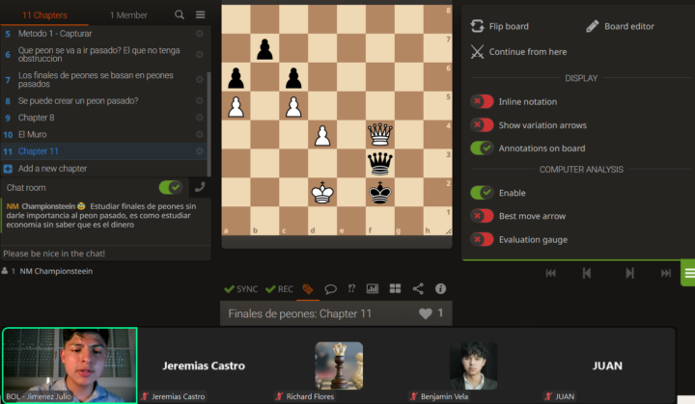Like the study with heart icon
695x404 pixels.
[425, 313]
